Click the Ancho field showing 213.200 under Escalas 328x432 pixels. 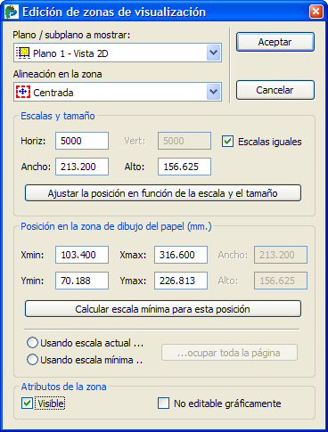click(x=82, y=167)
